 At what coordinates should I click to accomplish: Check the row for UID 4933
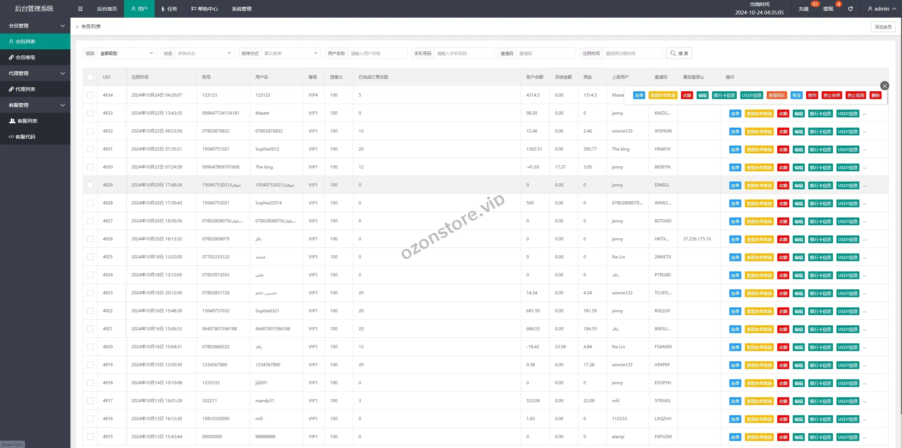click(90, 113)
